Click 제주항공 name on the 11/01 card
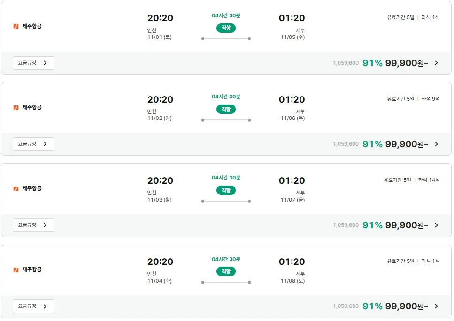 pos(32,26)
